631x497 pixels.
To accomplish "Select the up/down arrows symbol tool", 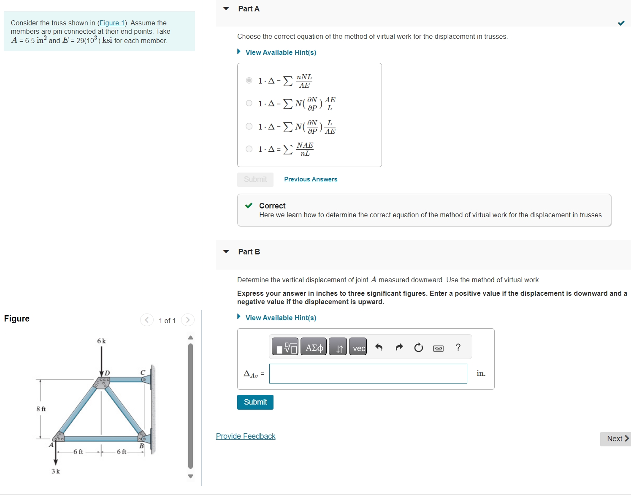I will pos(338,346).
